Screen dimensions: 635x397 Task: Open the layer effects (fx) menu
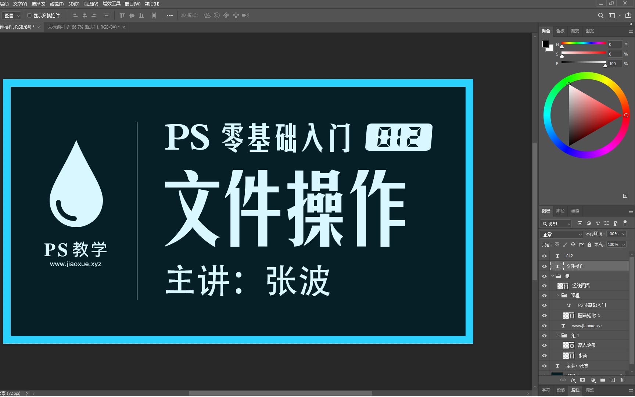(x=573, y=380)
